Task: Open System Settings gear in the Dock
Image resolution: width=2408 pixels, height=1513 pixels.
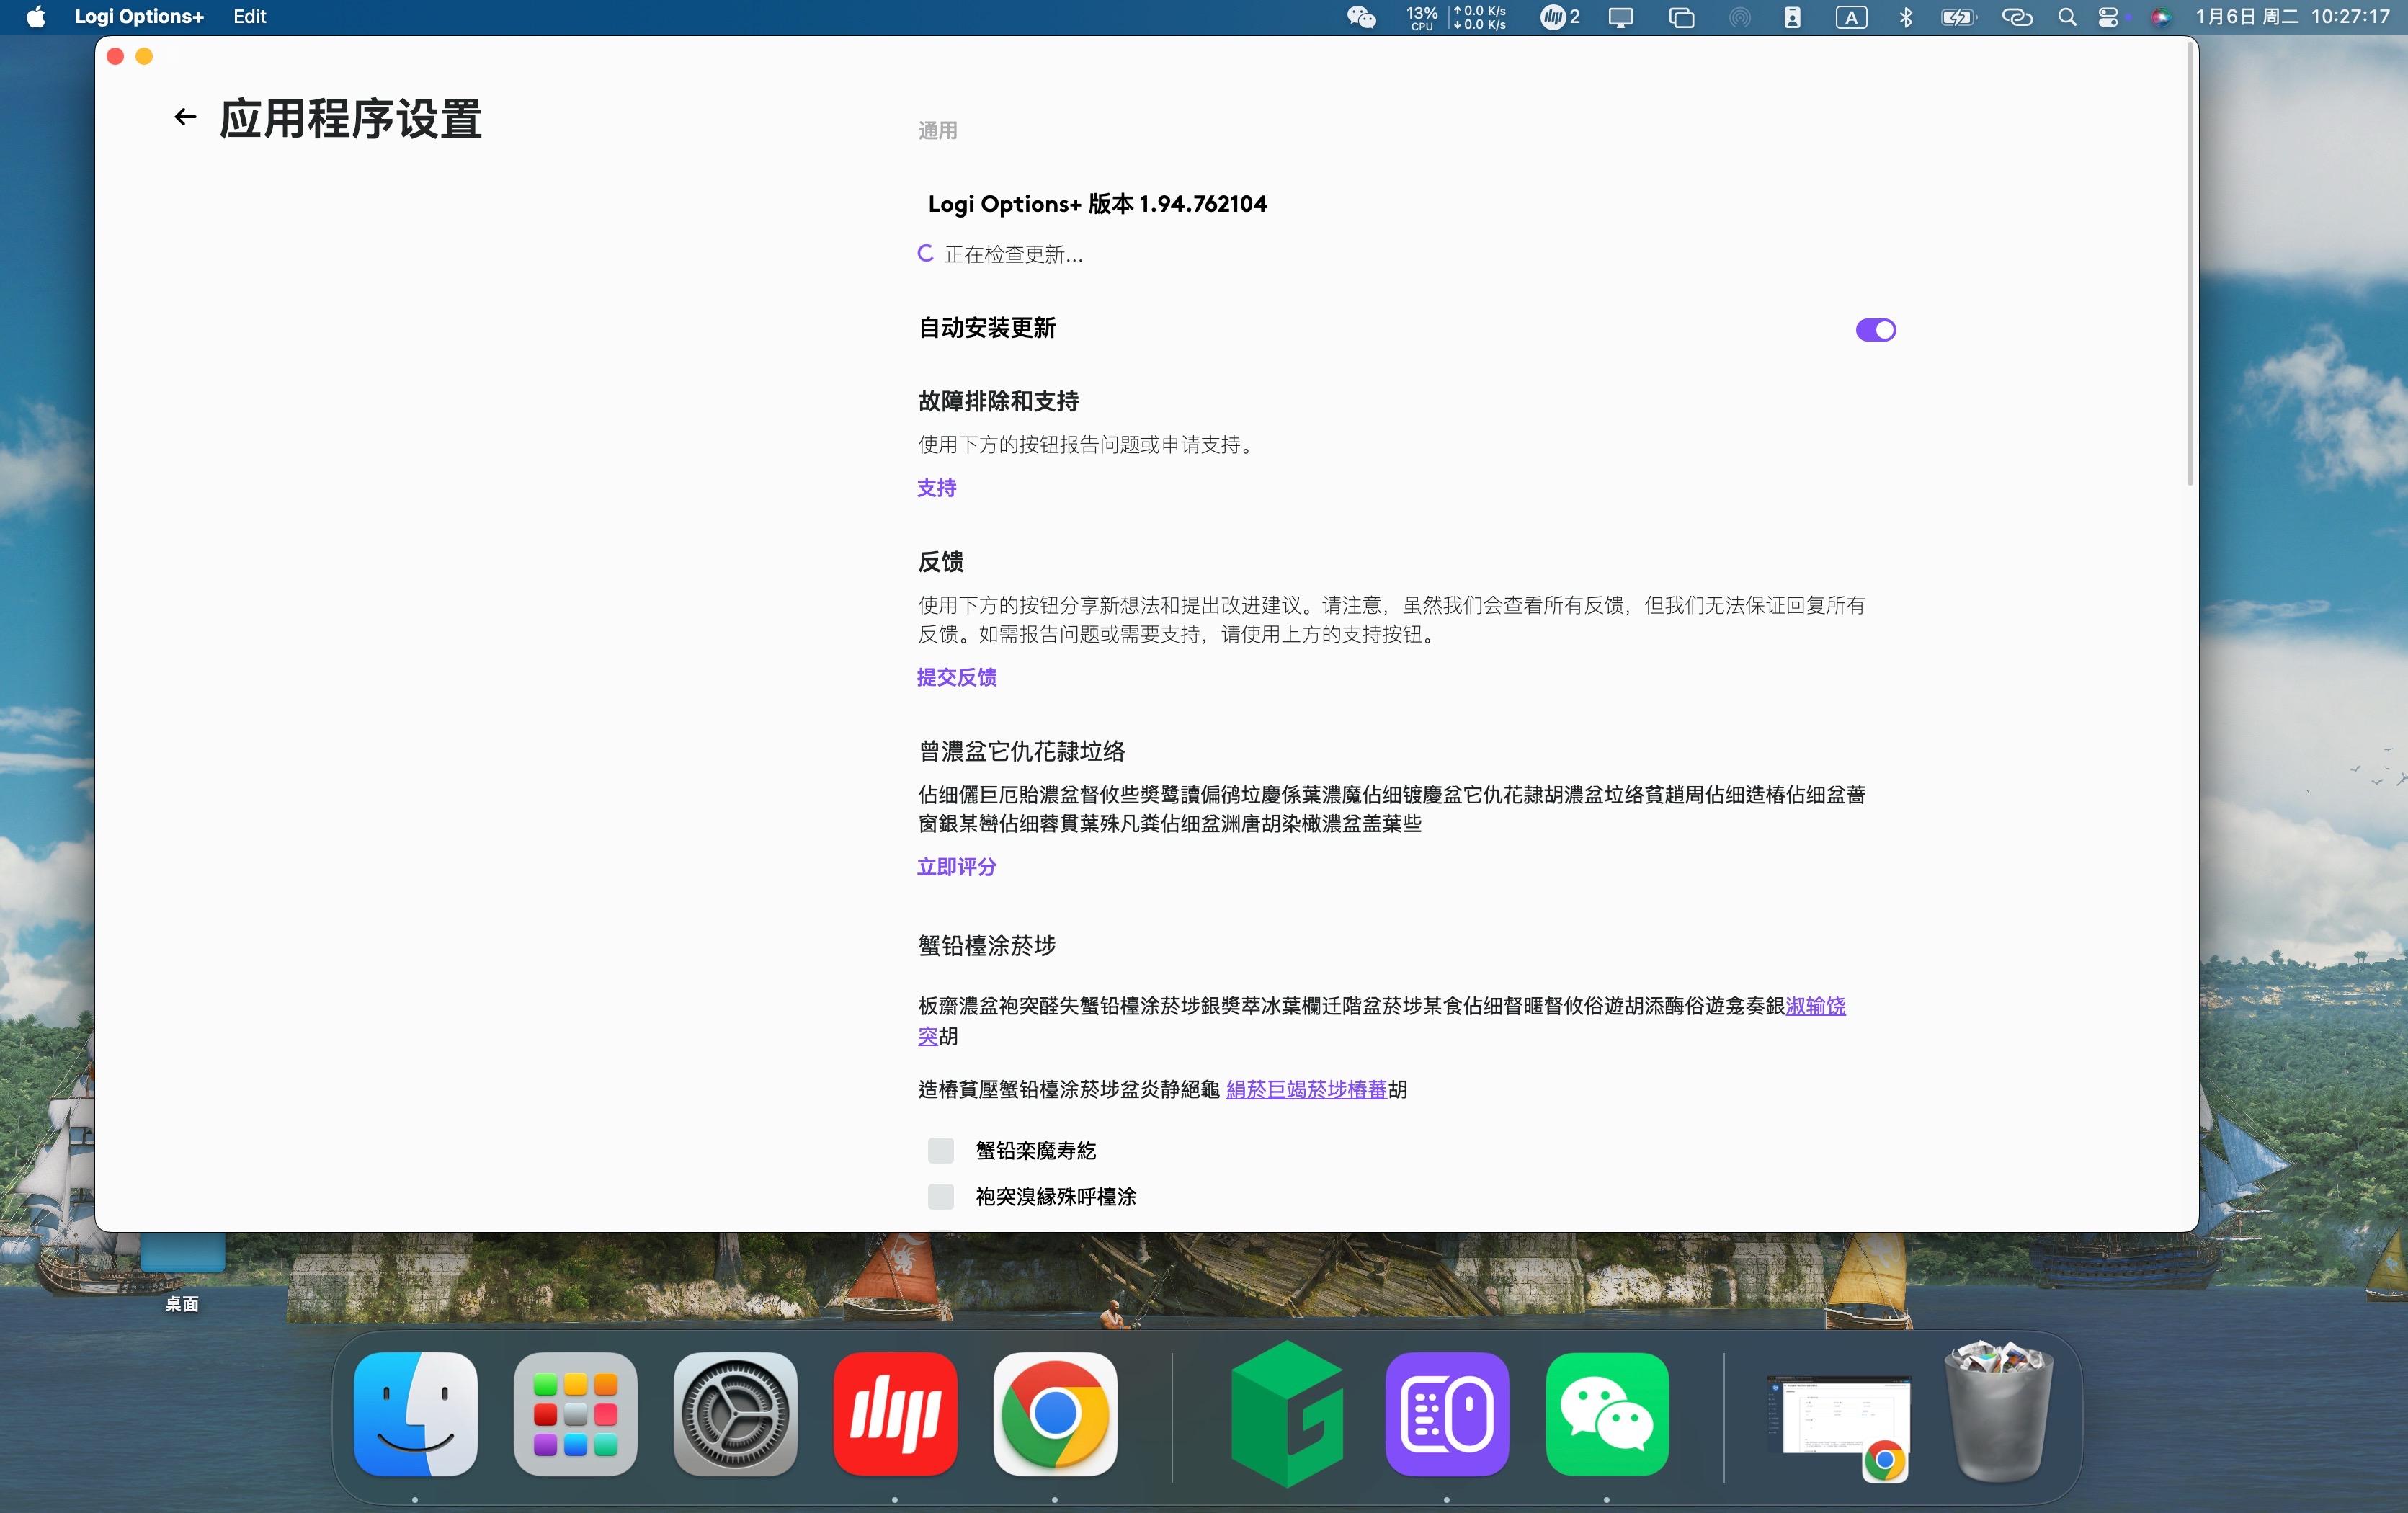Action: click(735, 1413)
